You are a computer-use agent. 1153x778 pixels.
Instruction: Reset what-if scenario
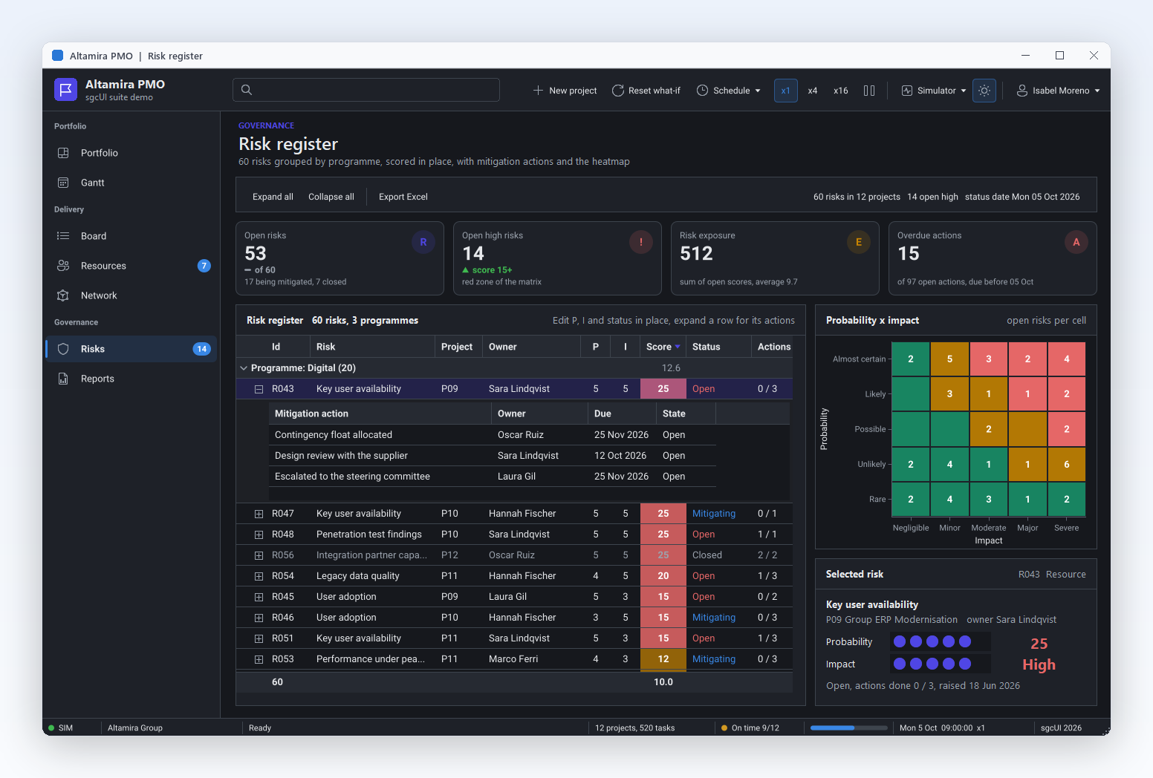click(x=646, y=91)
